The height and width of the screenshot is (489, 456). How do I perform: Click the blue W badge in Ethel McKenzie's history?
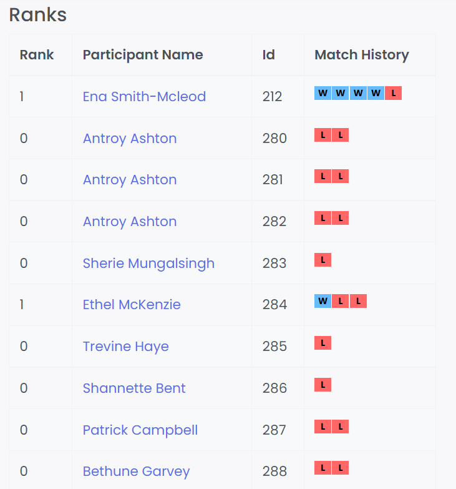323,302
